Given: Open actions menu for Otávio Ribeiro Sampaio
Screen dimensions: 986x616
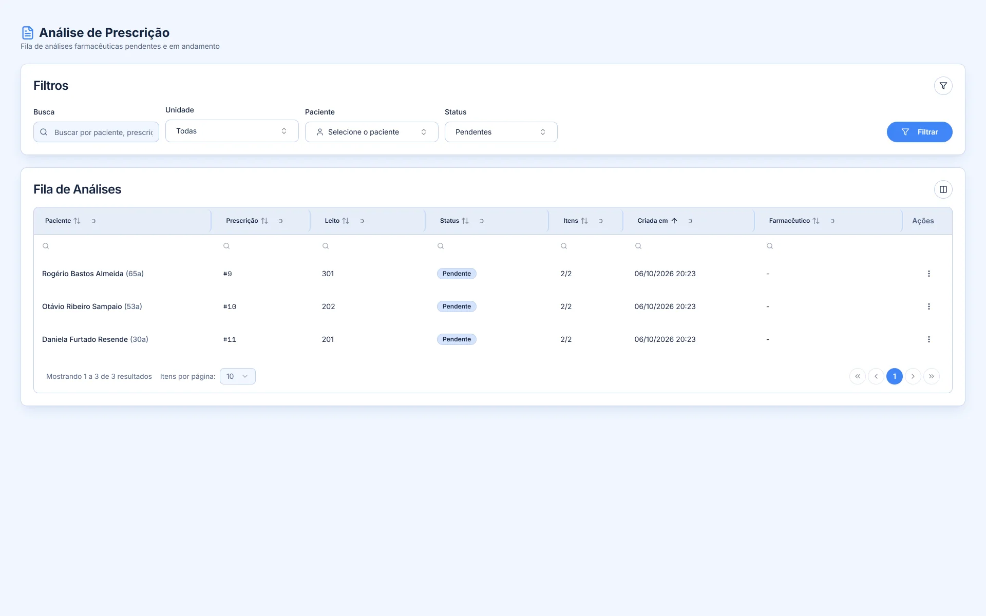Looking at the screenshot, I should [x=928, y=306].
